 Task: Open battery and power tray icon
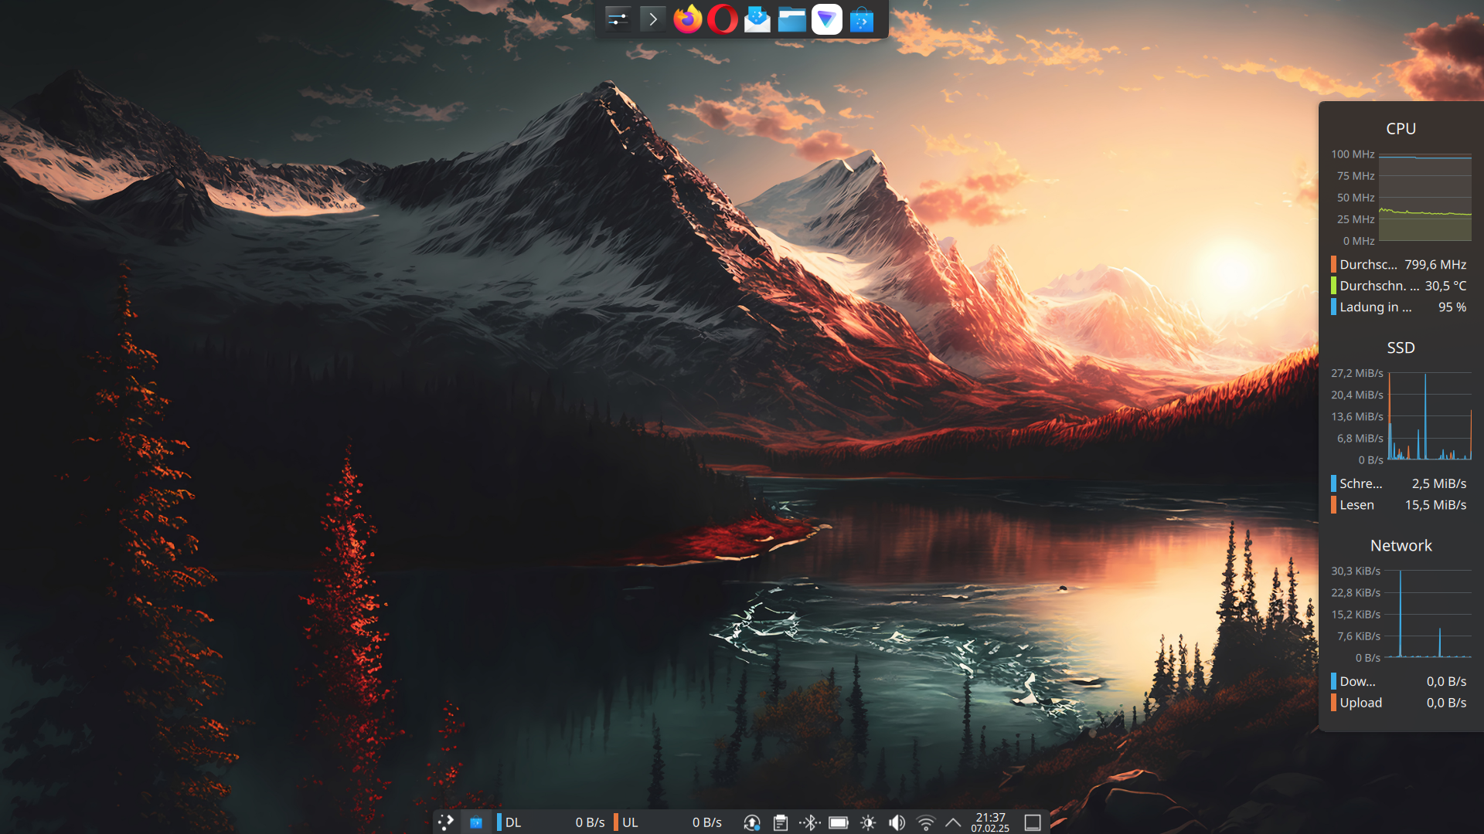pyautogui.click(x=839, y=822)
